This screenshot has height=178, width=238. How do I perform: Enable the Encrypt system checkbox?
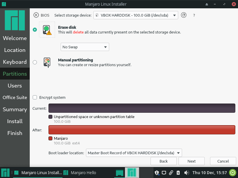(35, 97)
